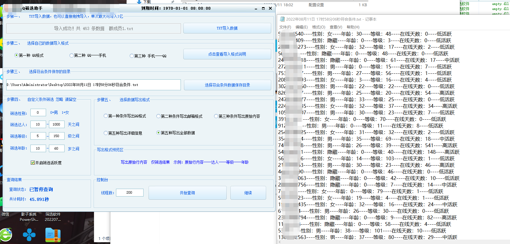
Task: Click the 配置设置 file type cell
Action: [x=316, y=5]
